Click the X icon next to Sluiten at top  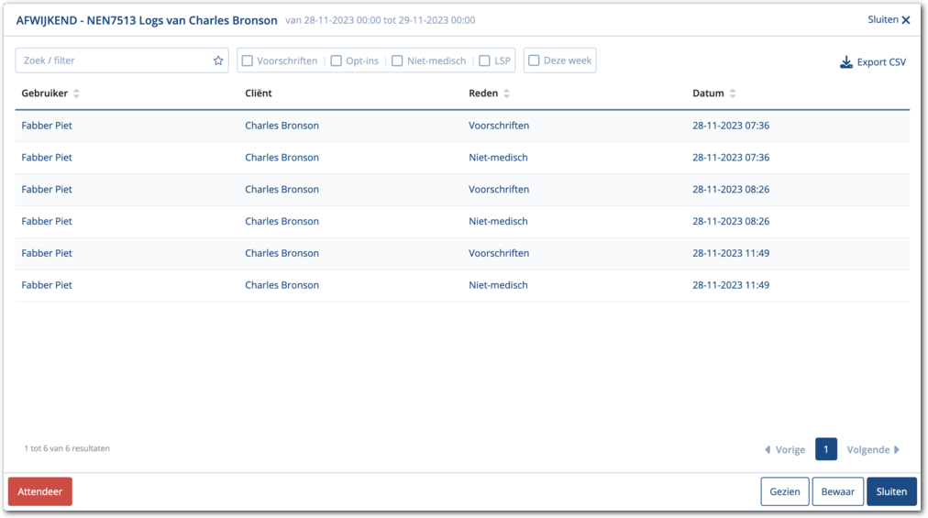[x=906, y=20]
